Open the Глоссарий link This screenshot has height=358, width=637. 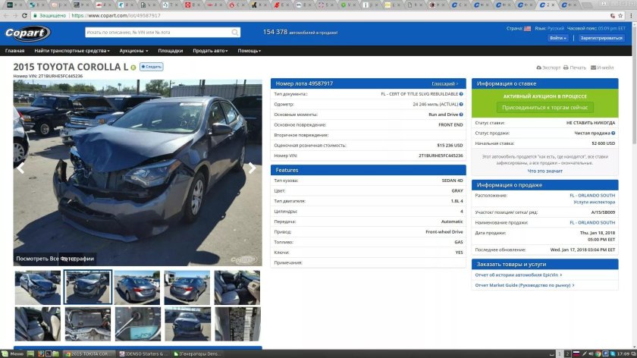pos(444,83)
